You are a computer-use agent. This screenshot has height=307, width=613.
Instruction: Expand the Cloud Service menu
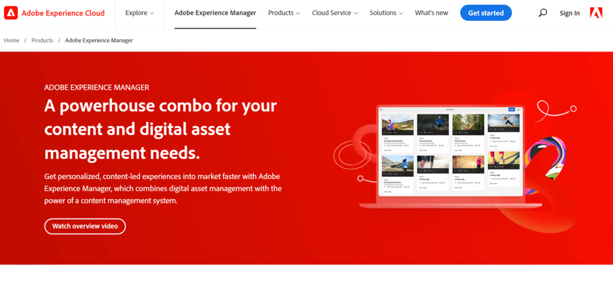[x=335, y=13]
